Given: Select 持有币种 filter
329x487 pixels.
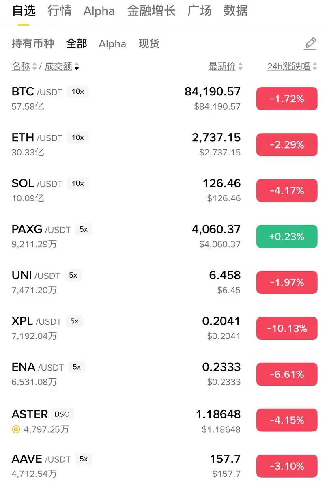Looking at the screenshot, I should [x=32, y=43].
